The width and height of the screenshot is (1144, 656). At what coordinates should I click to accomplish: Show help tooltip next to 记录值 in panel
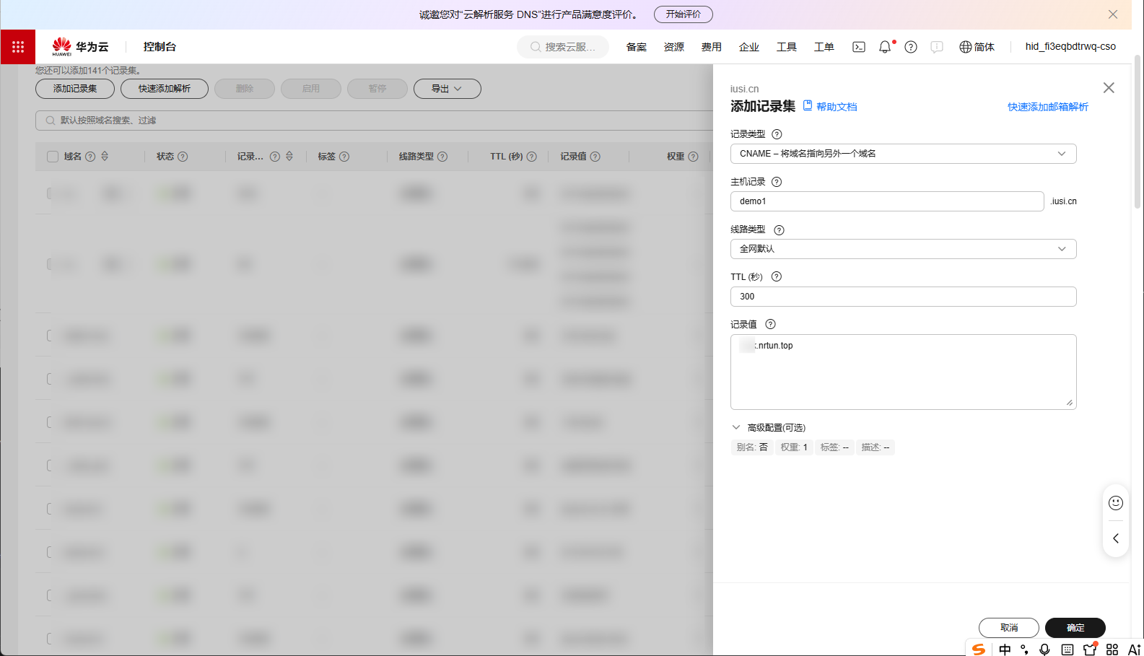770,324
